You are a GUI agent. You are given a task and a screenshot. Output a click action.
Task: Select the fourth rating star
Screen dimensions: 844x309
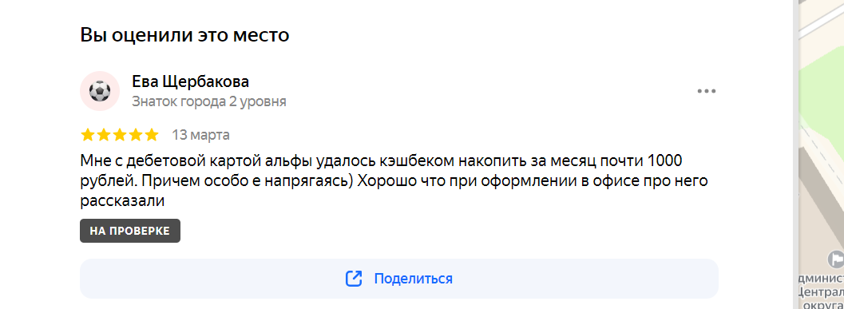point(136,135)
